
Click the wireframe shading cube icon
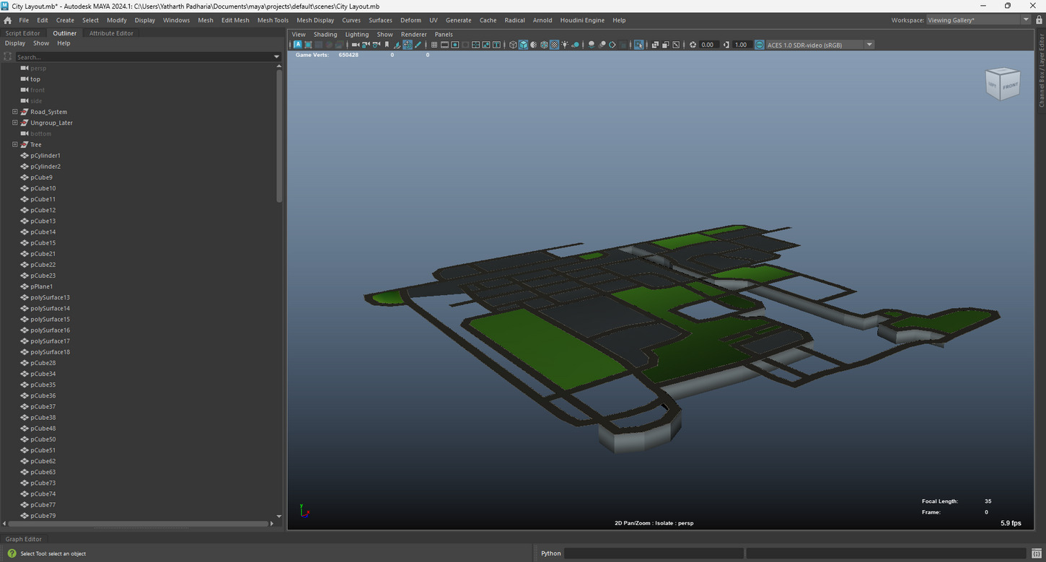point(513,45)
